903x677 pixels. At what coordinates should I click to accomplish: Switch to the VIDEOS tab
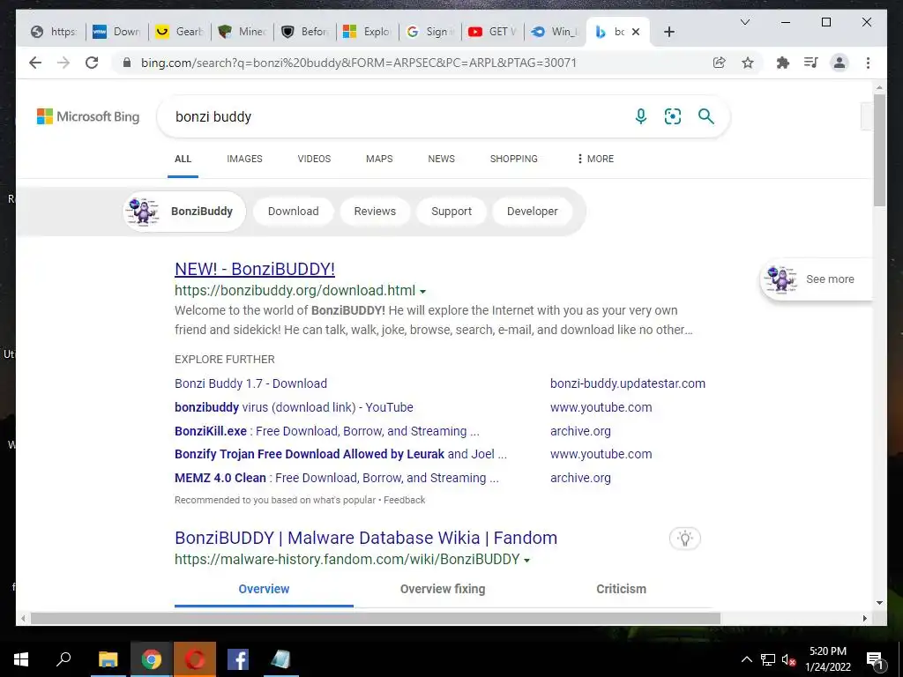click(x=314, y=159)
